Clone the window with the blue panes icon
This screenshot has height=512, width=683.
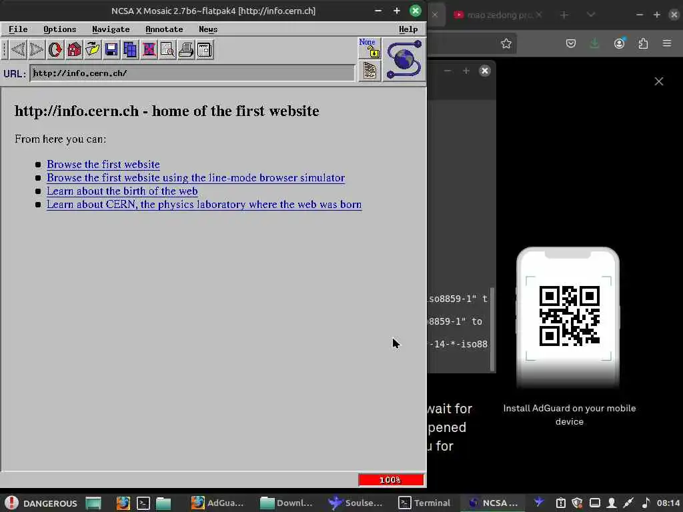[130, 49]
